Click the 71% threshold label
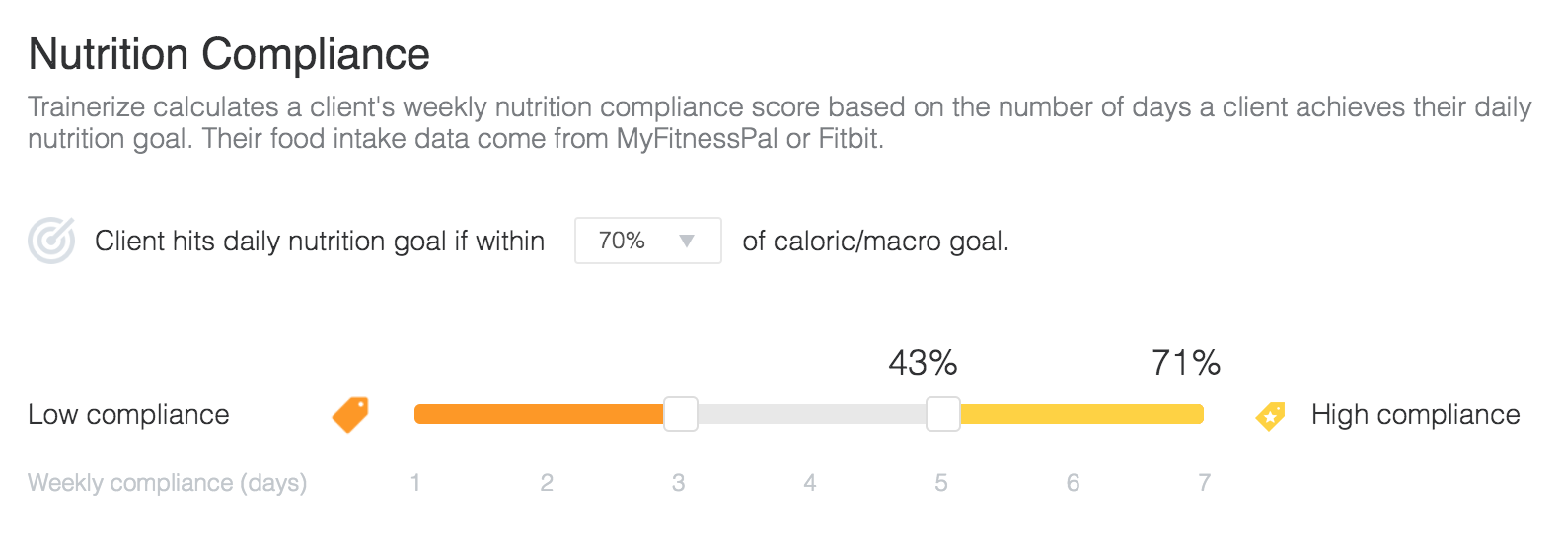1561x552 pixels. tap(1186, 363)
